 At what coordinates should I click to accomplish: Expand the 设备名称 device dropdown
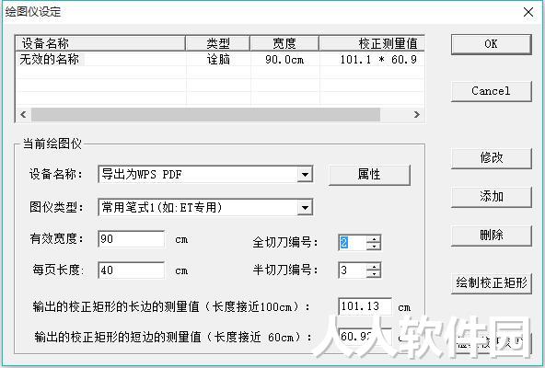[x=305, y=175]
